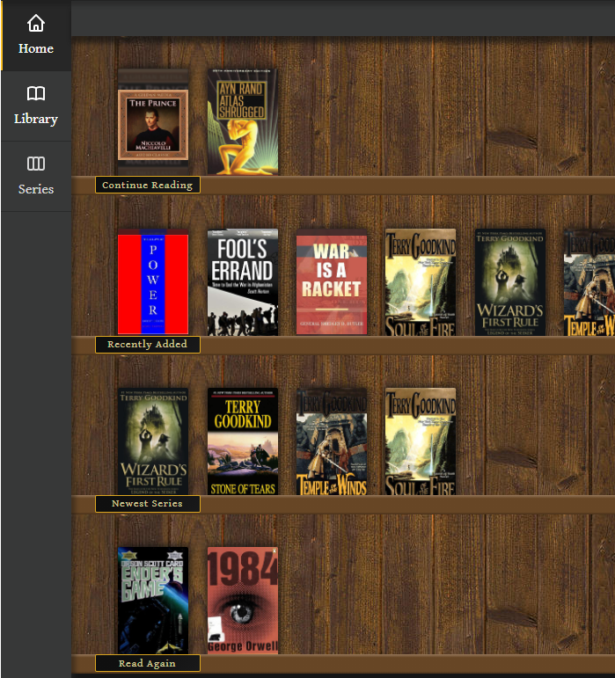
Task: Open the Read Again shelf label
Action: tap(148, 663)
